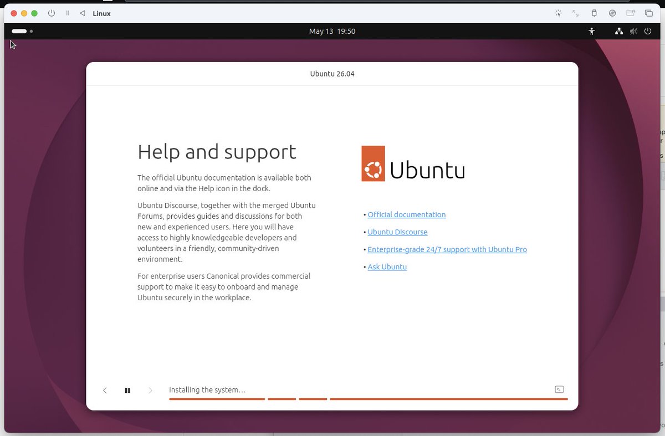
Task: Open the installer log terminal icon
Action: point(560,389)
